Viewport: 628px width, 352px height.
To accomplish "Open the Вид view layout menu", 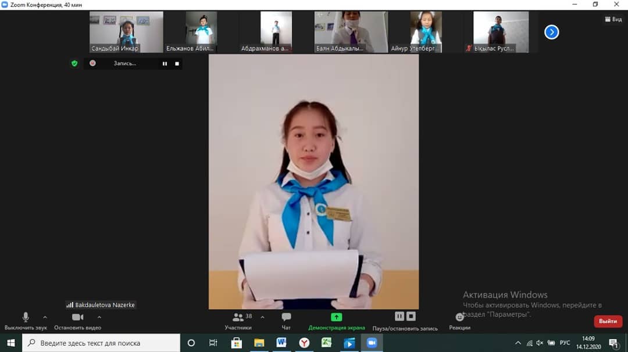I will [x=613, y=19].
